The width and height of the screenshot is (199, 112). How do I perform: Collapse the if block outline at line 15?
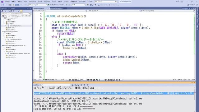pos(45,45)
